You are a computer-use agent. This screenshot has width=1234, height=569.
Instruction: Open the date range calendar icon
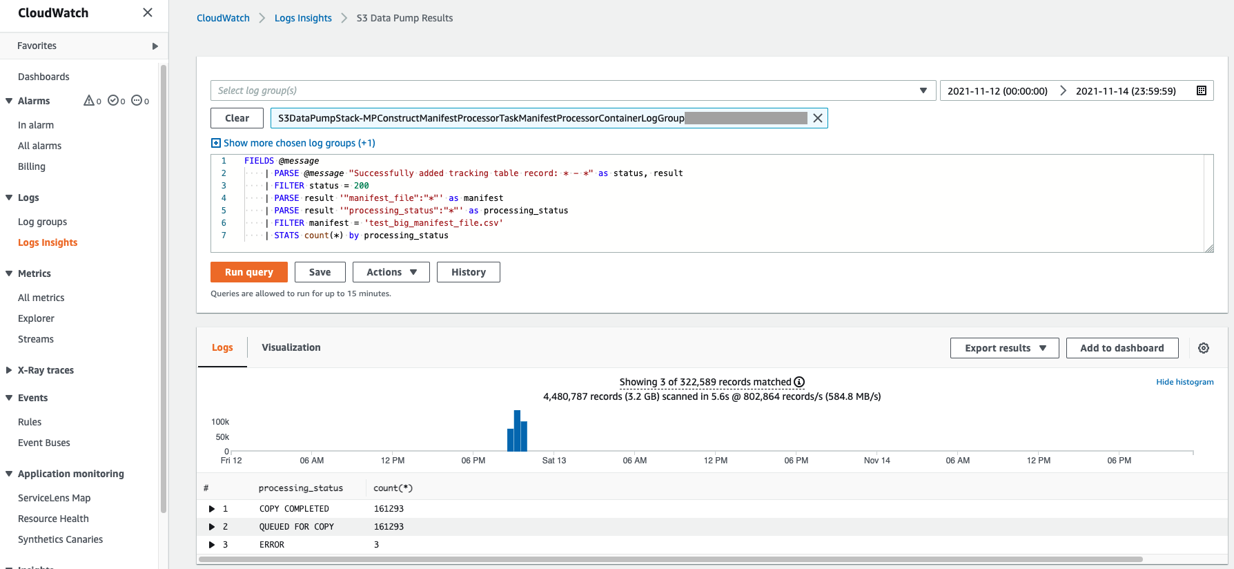[1202, 90]
